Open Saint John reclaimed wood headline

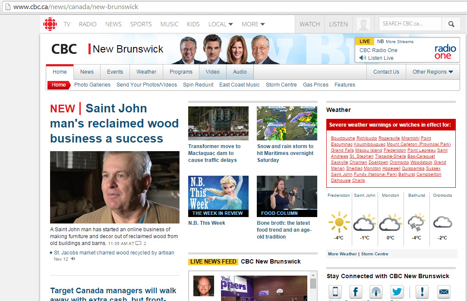point(114,123)
